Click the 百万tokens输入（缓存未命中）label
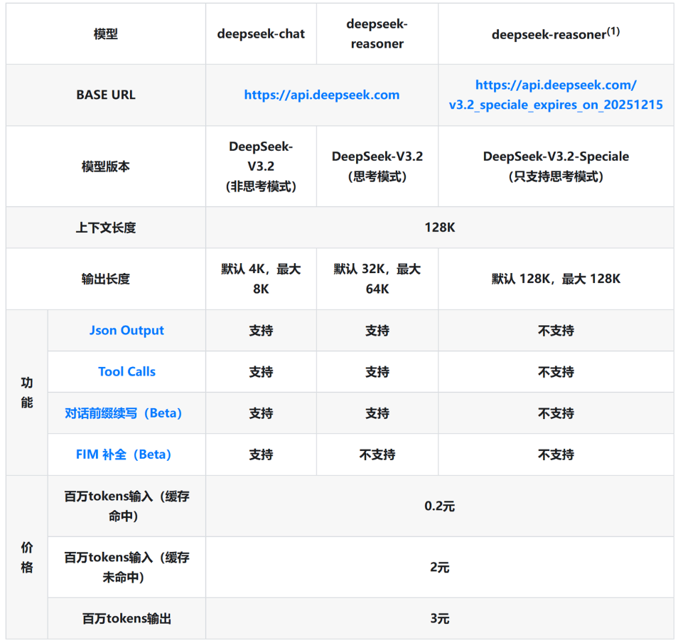The height and width of the screenshot is (643, 678). click(x=127, y=567)
